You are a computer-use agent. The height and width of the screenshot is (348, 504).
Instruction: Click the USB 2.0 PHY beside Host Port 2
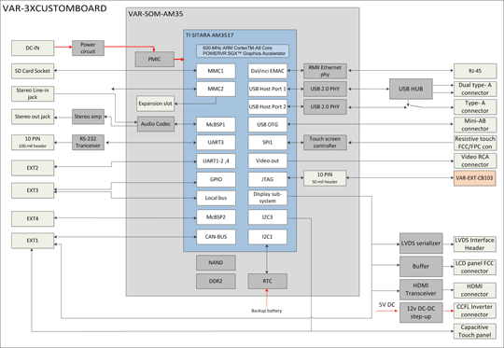click(x=325, y=106)
